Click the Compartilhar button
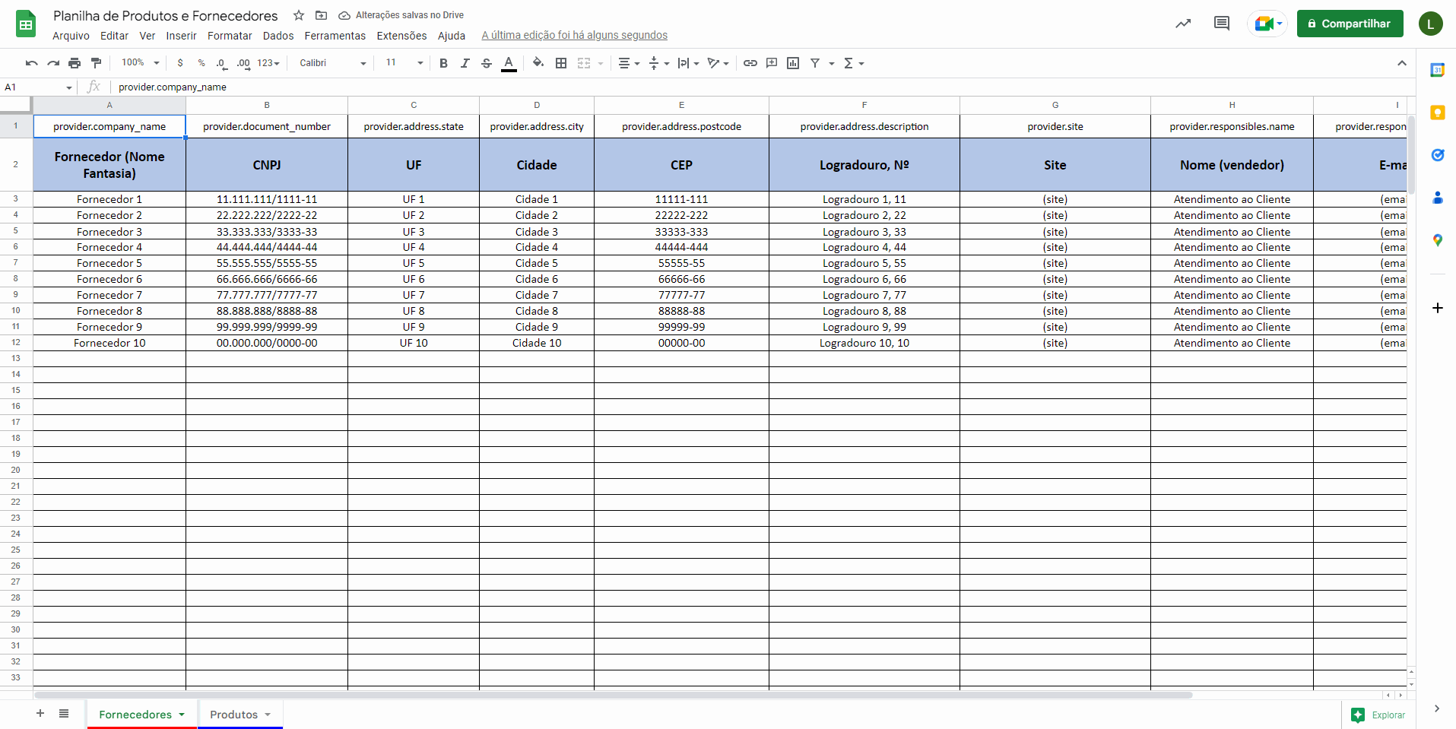 point(1350,24)
